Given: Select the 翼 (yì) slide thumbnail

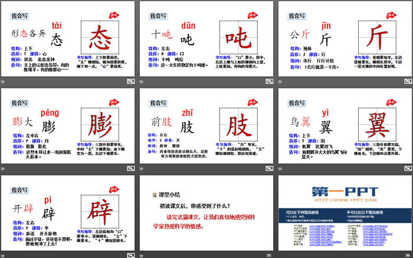Looking at the screenshot, I should click(345, 126).
